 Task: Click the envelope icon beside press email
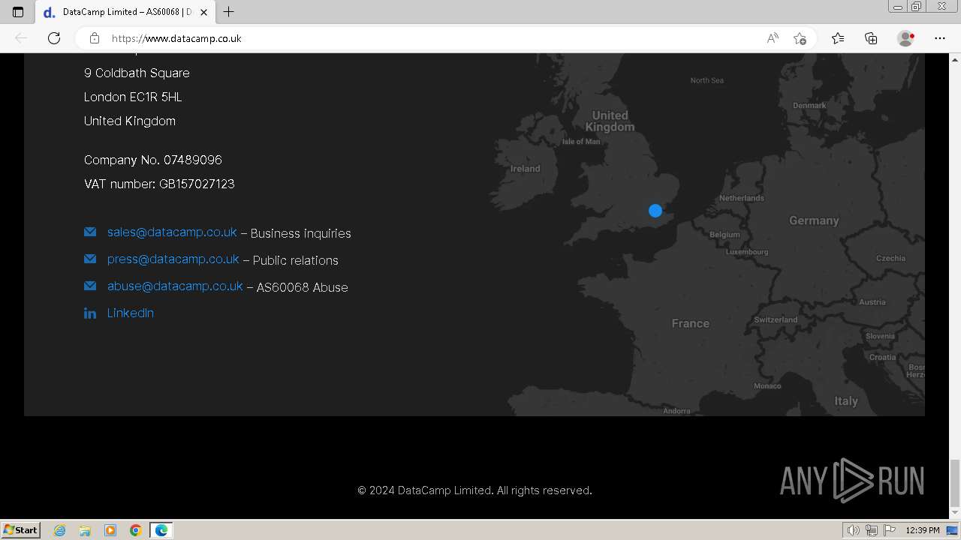tap(90, 259)
